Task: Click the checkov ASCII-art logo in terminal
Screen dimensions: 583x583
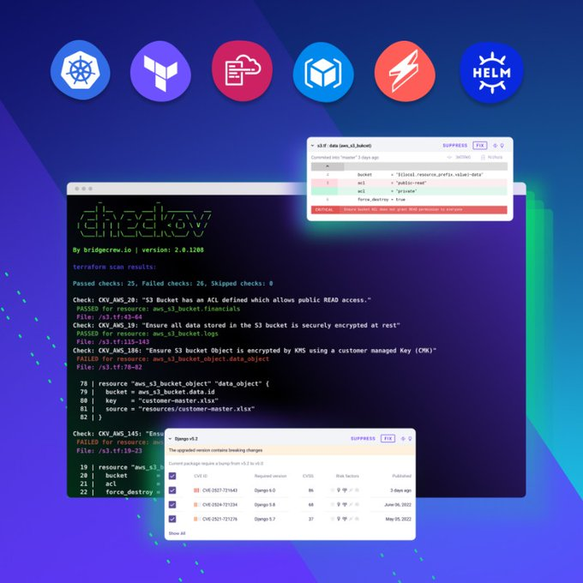Action: point(144,220)
